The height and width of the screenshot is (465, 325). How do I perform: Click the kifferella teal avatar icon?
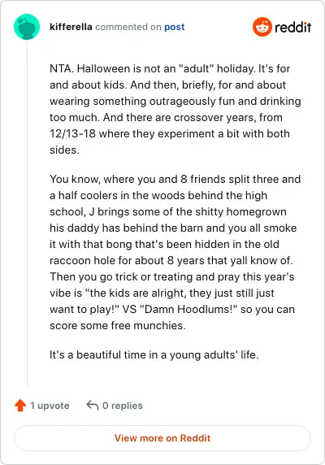coord(27,27)
